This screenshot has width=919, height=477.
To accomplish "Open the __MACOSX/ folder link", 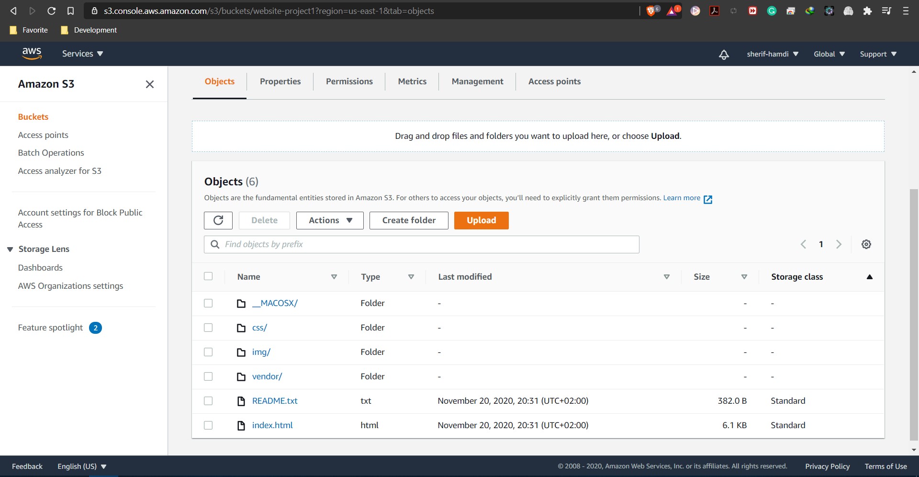I will click(275, 303).
